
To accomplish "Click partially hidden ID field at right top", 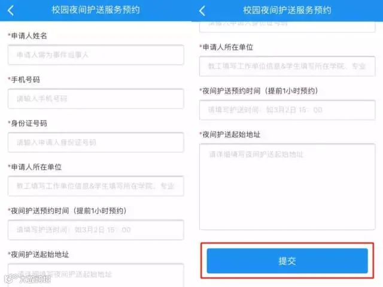I will (x=287, y=26).
